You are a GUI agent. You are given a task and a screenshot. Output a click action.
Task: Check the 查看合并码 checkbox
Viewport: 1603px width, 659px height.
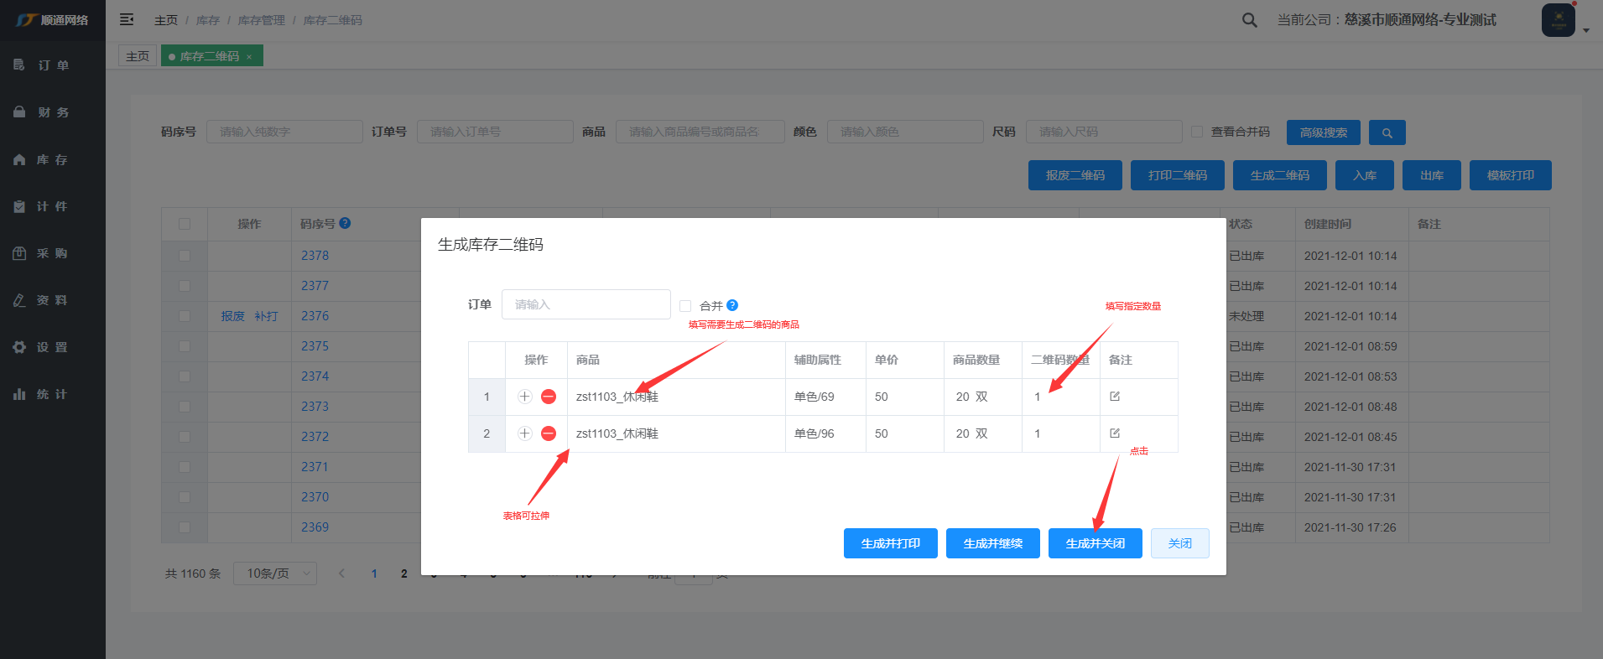[x=1197, y=132]
